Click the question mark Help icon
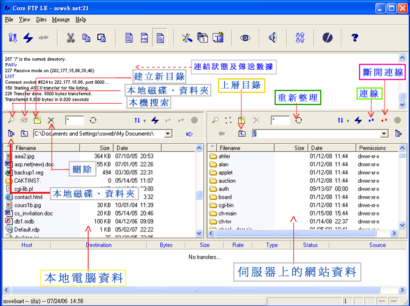This screenshot has width=410, height=306. click(355, 38)
